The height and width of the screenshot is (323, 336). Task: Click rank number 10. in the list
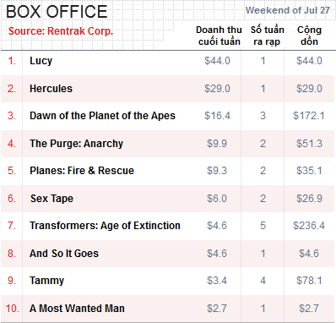13,309
